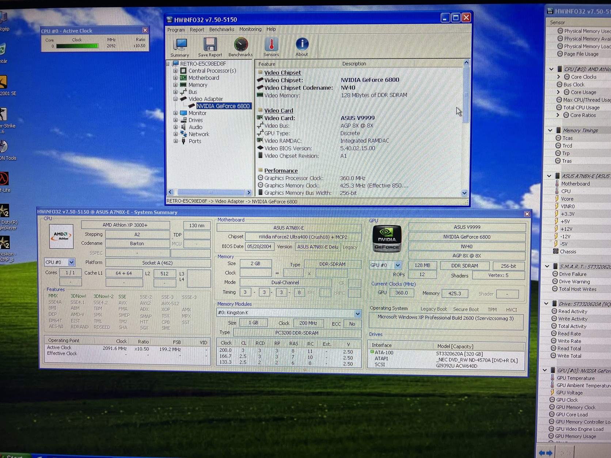
Task: Select GPU Memory Usage sensor row
Action: point(575,436)
